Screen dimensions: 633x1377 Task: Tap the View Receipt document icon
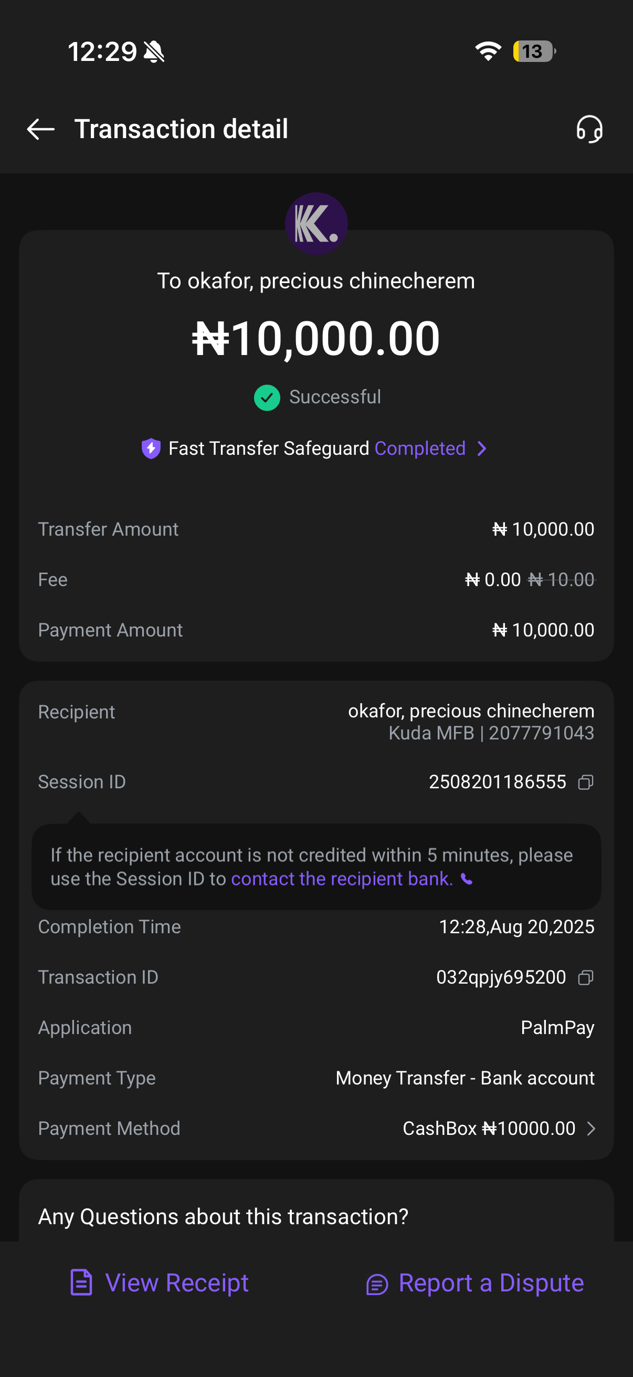81,1283
